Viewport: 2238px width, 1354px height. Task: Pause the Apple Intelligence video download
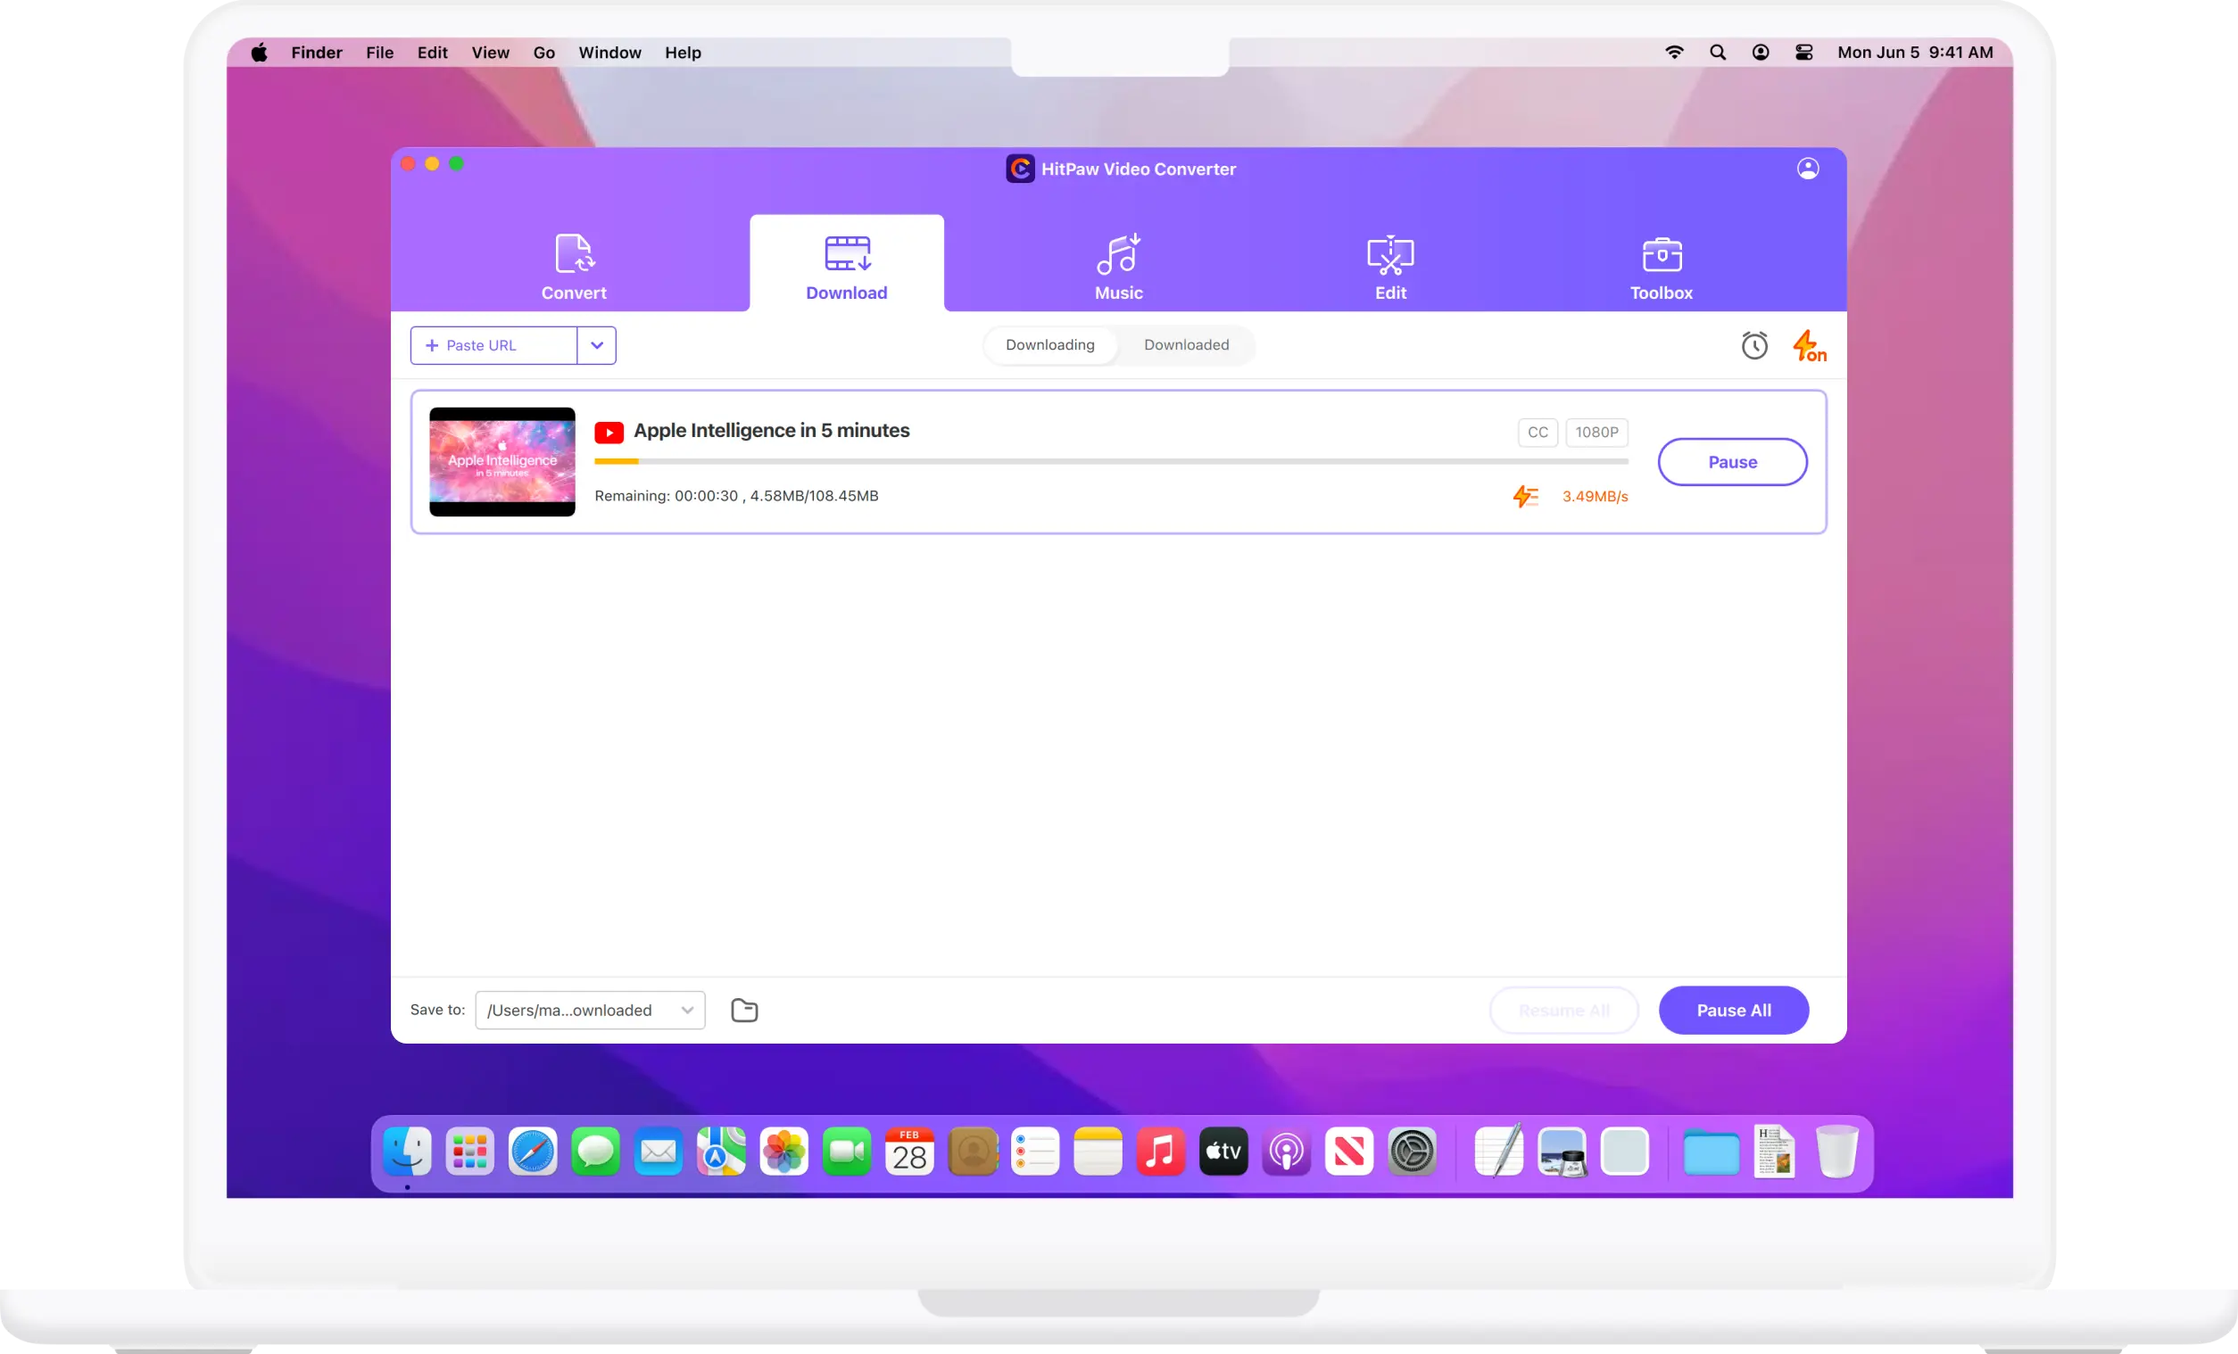(x=1731, y=462)
